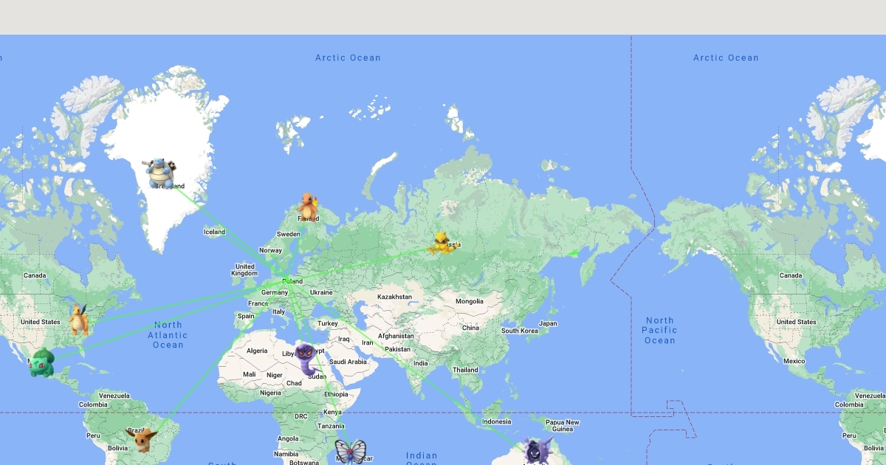This screenshot has height=465, width=886.
Task: Select the Indonesia label
Action: coord(496,421)
